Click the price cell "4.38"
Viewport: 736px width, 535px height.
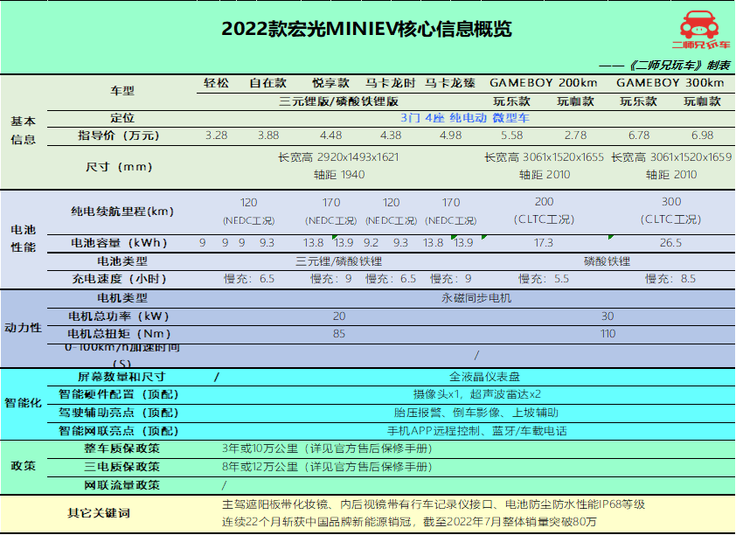tap(391, 135)
